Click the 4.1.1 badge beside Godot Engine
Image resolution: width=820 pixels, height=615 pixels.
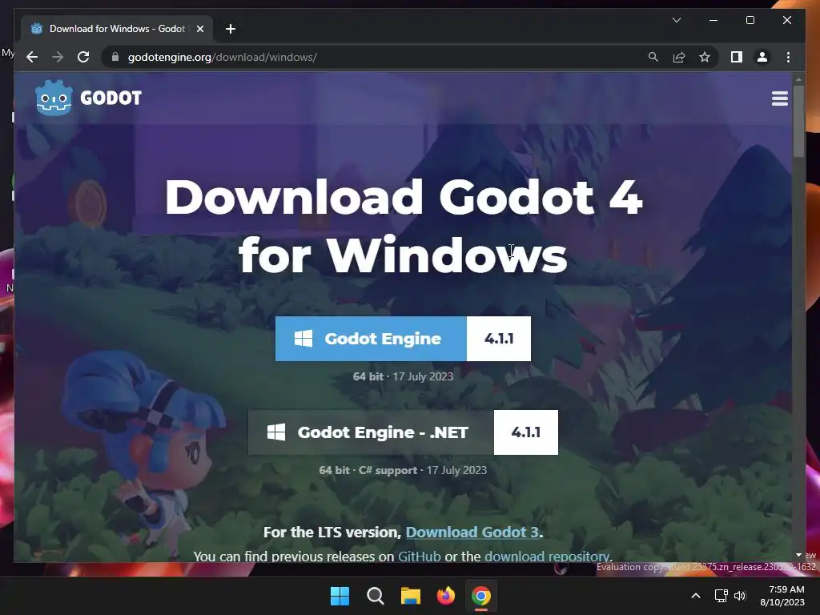point(498,339)
